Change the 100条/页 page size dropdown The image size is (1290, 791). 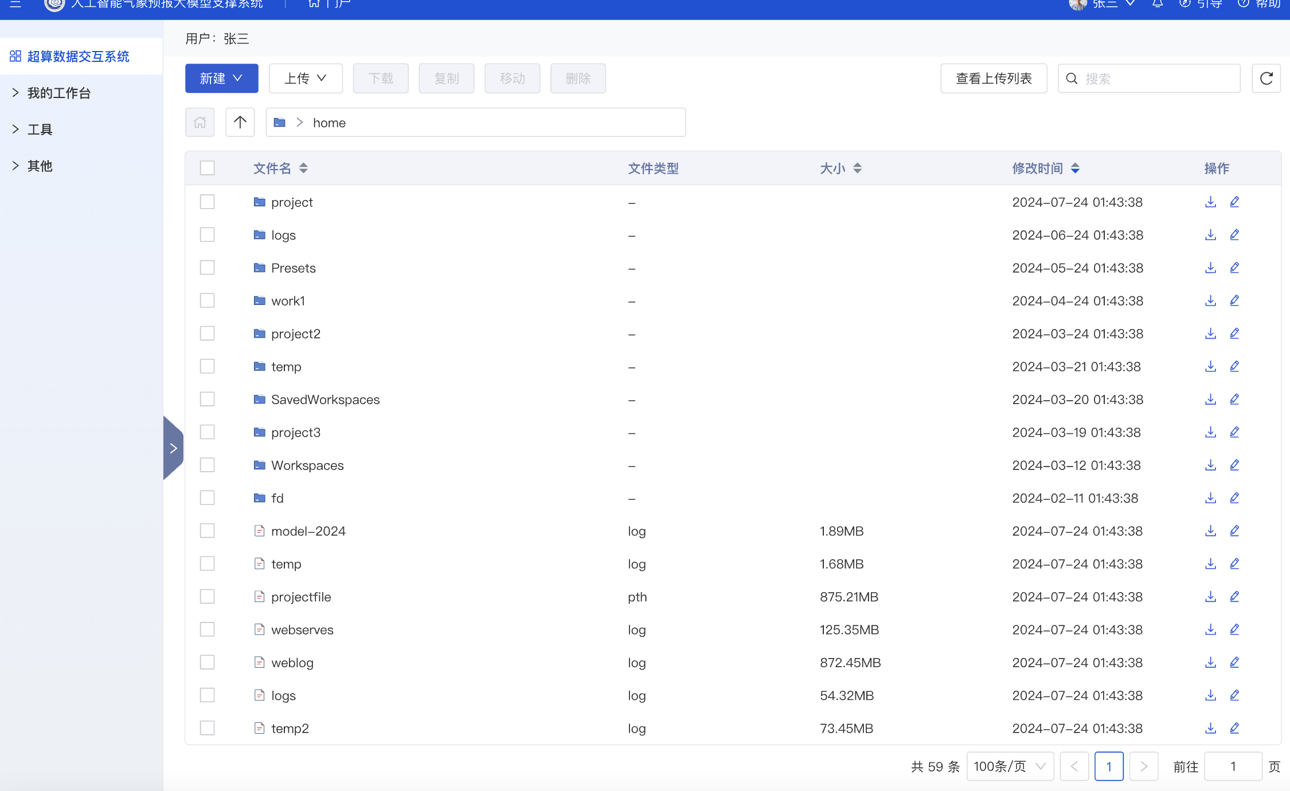pyautogui.click(x=1010, y=766)
